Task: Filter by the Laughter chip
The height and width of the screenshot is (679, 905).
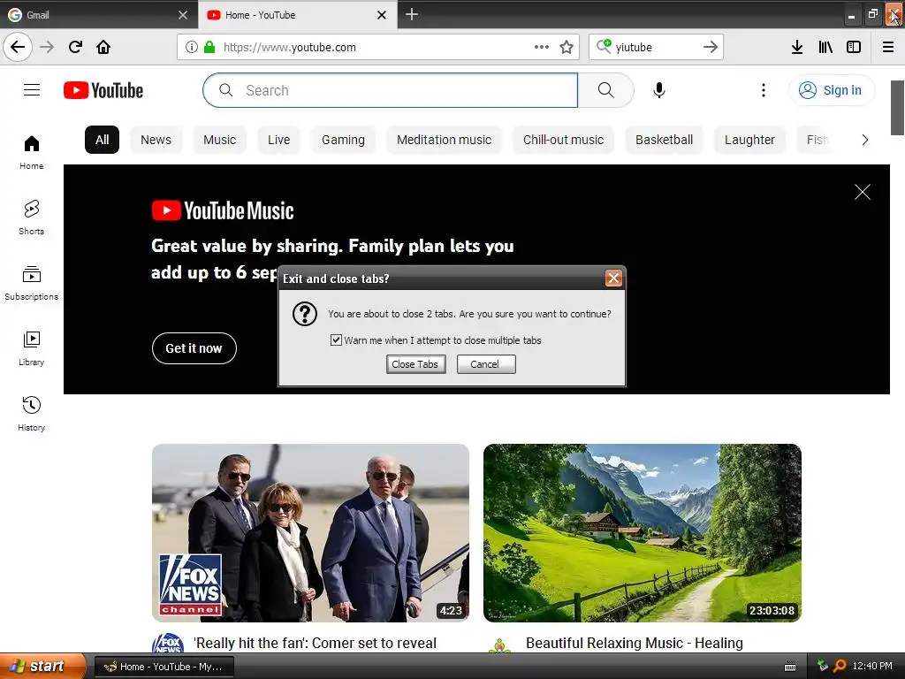Action: coord(749,140)
